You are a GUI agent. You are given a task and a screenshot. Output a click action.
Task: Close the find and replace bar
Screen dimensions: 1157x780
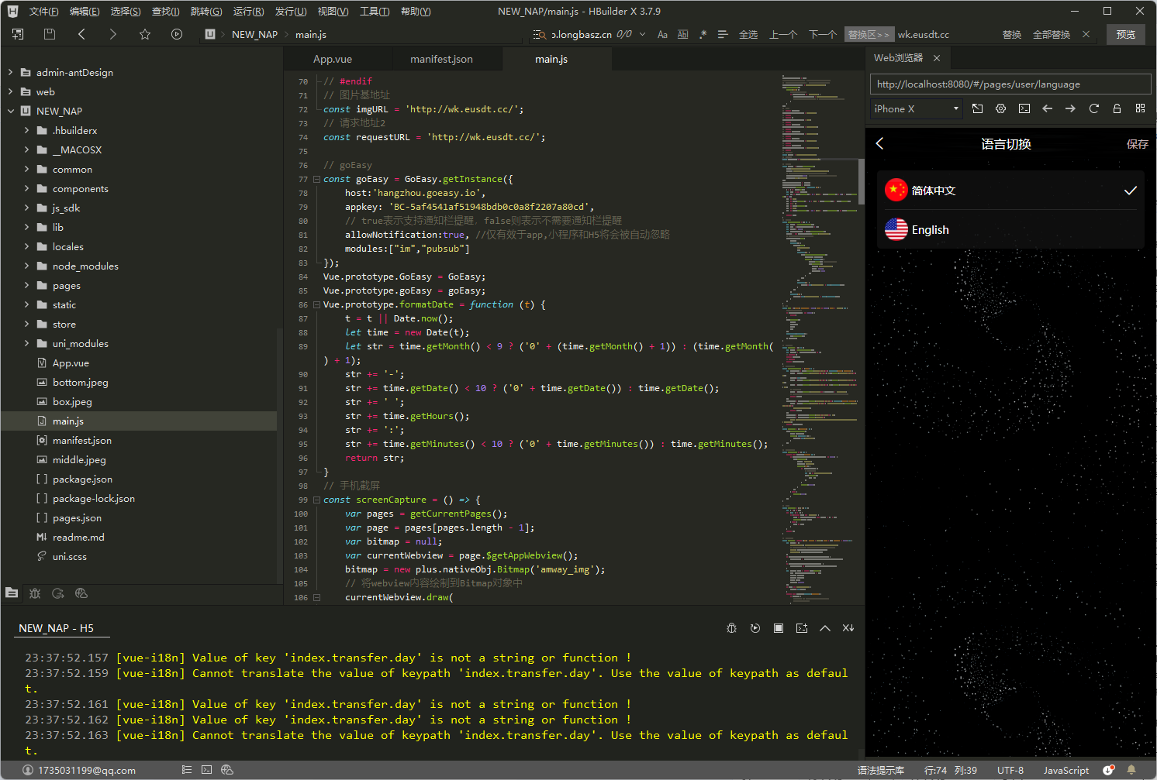(1086, 34)
